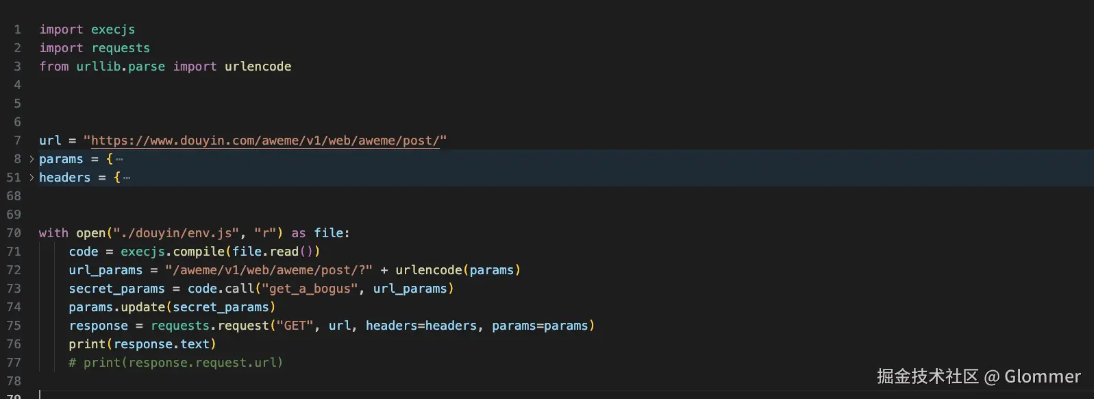Click the "/aweme/v1/web/aweme/post/?" string

269,270
